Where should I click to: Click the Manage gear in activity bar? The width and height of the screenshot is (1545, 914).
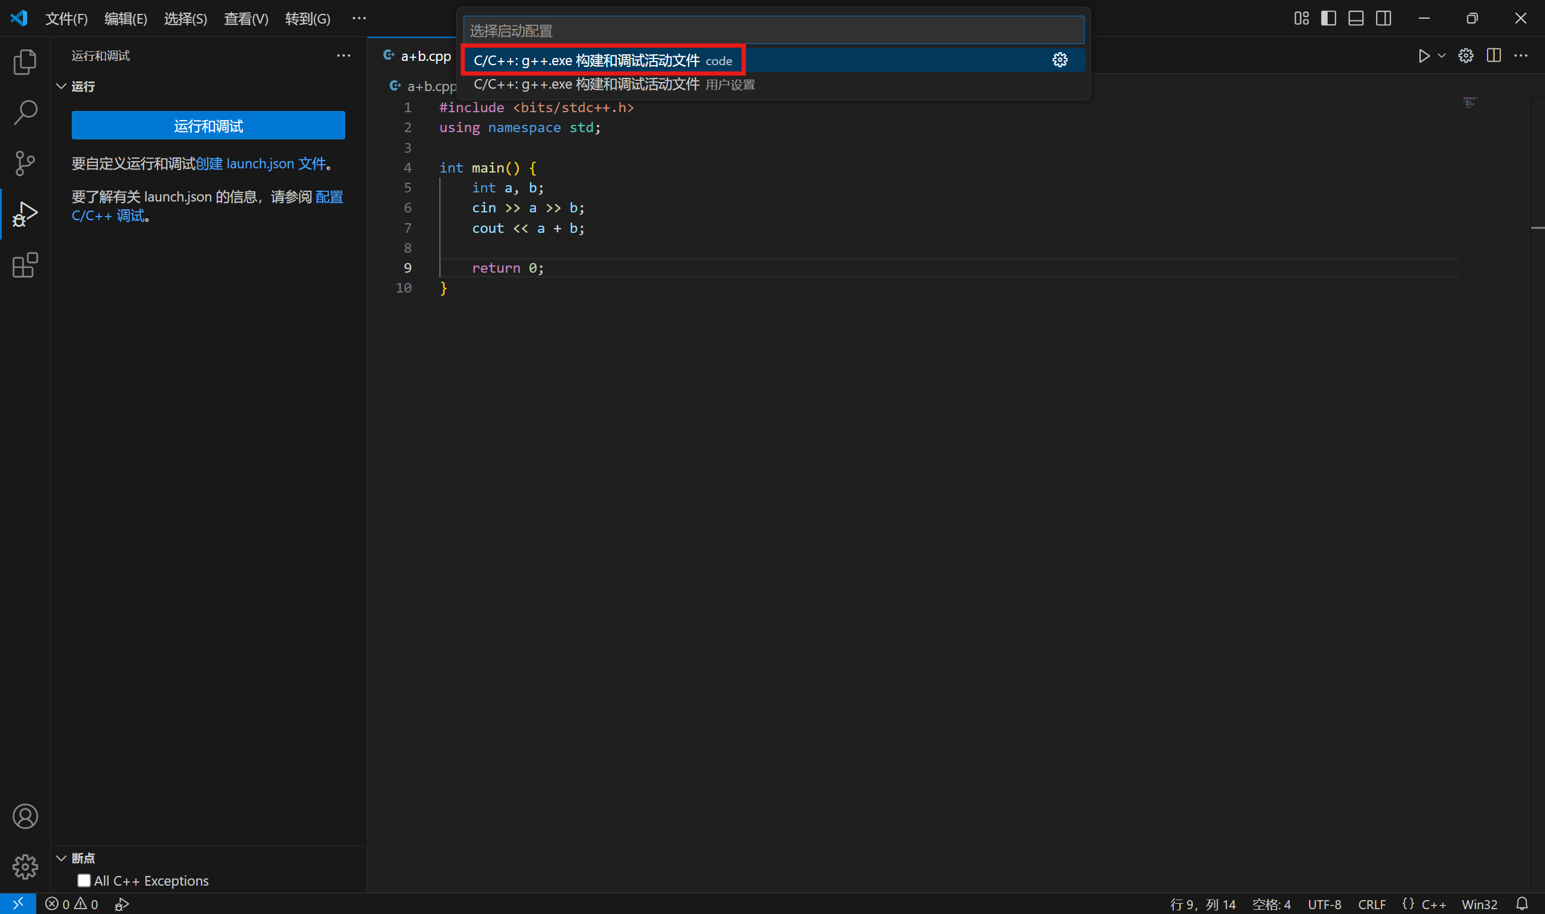(x=25, y=866)
